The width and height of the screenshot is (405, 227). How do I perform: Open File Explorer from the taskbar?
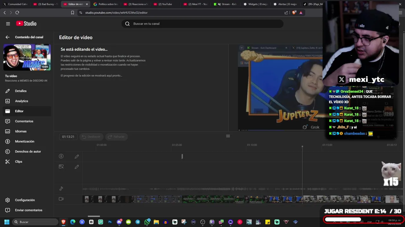pos(156,222)
